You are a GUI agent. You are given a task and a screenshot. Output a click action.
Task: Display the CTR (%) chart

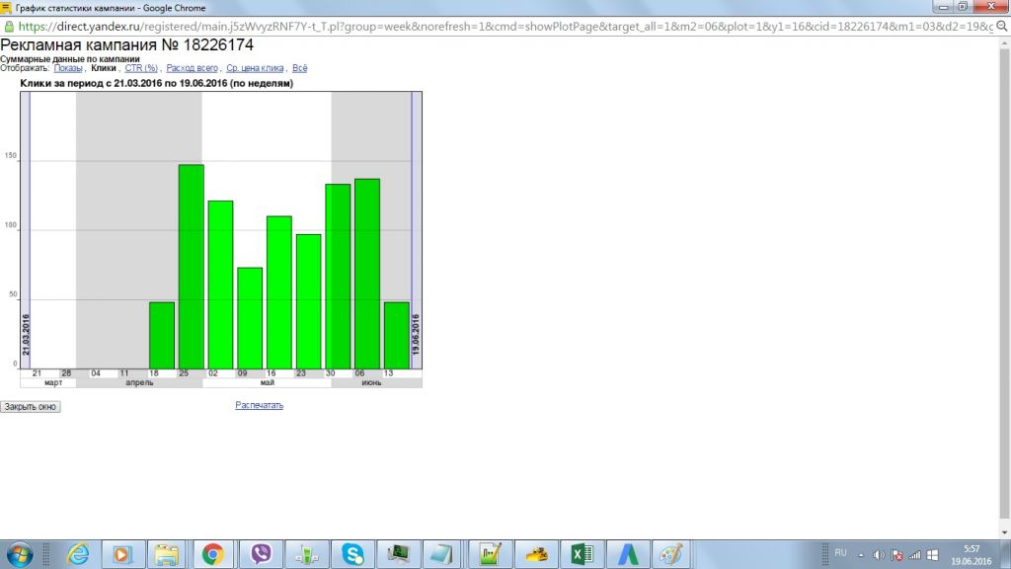pos(141,68)
